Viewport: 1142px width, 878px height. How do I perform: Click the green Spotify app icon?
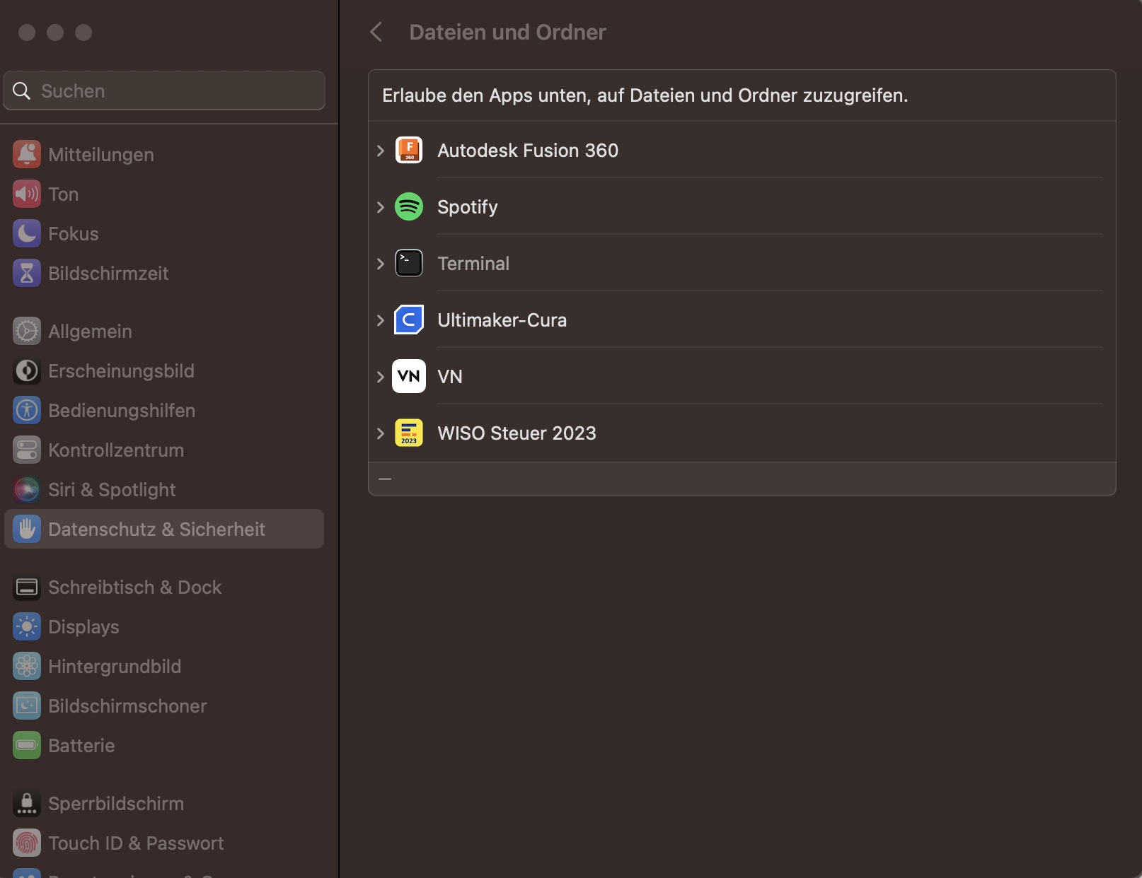tap(409, 206)
